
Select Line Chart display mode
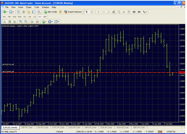pos(15,22)
